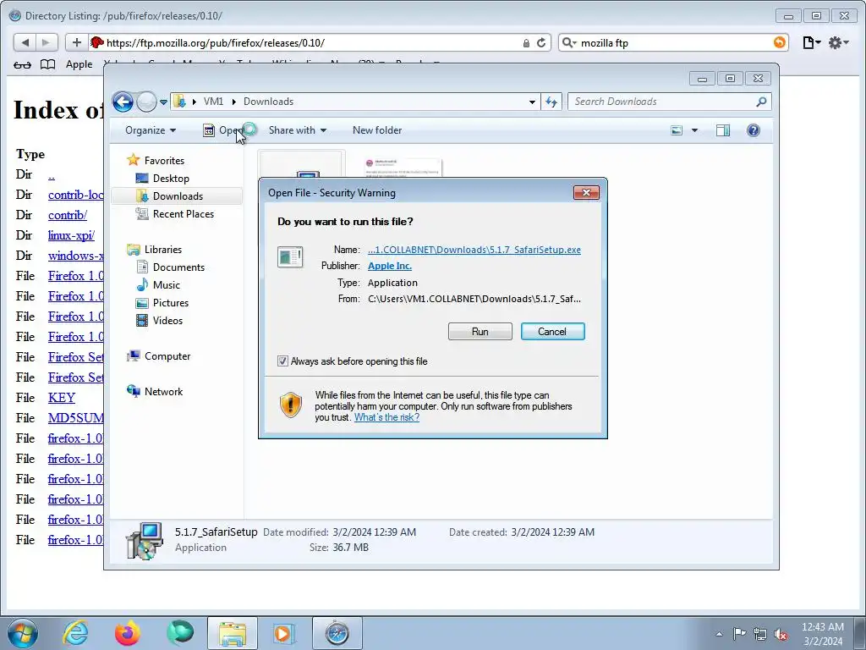Open Safari settings gear menu

pos(838,42)
